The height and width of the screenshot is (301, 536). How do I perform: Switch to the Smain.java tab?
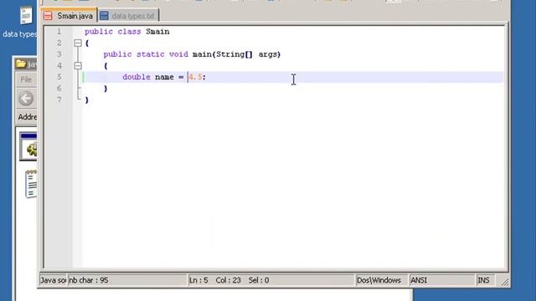point(69,16)
